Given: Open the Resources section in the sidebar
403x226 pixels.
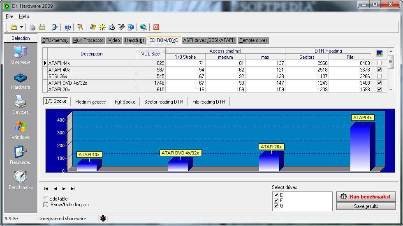Looking at the screenshot, I should [x=21, y=155].
